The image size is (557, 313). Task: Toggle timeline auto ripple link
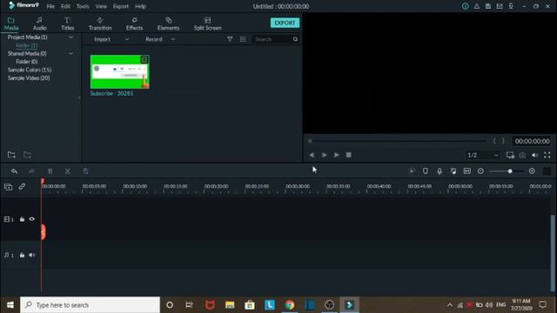22,186
